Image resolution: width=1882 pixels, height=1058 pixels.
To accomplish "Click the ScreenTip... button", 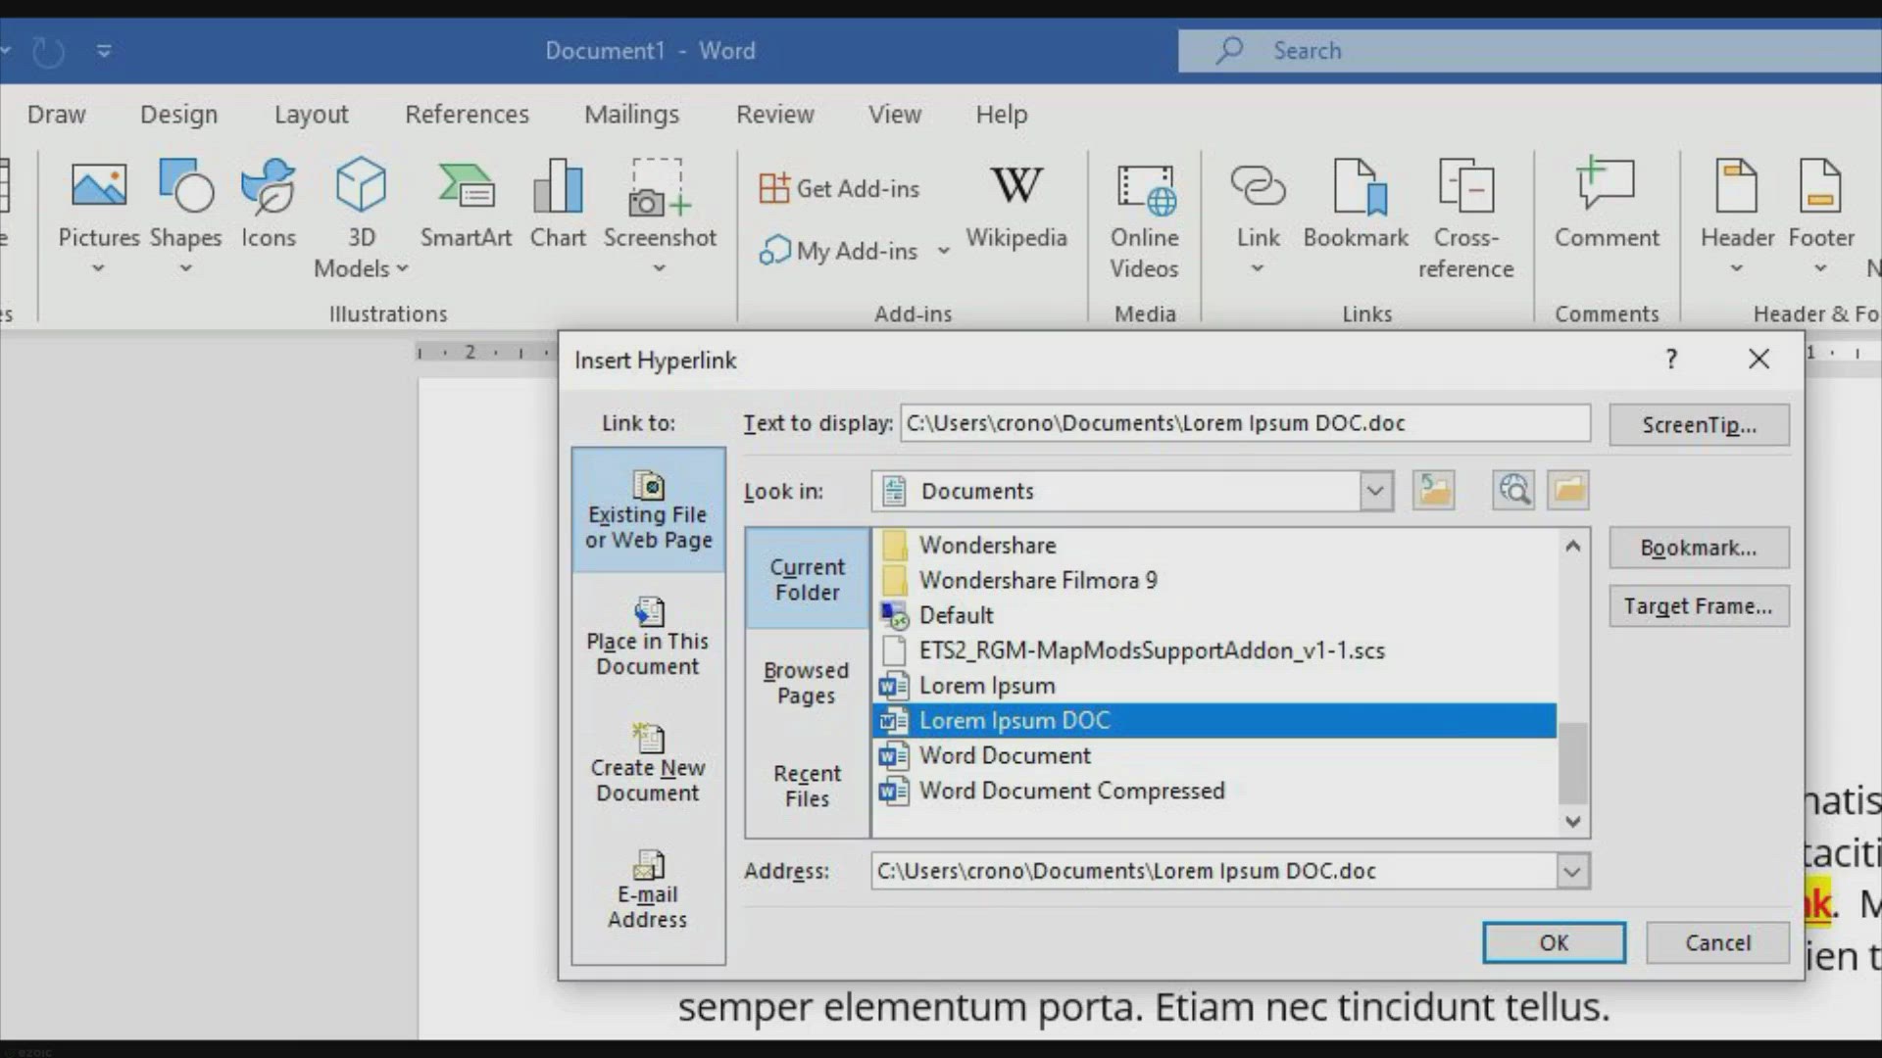I will pyautogui.click(x=1699, y=425).
